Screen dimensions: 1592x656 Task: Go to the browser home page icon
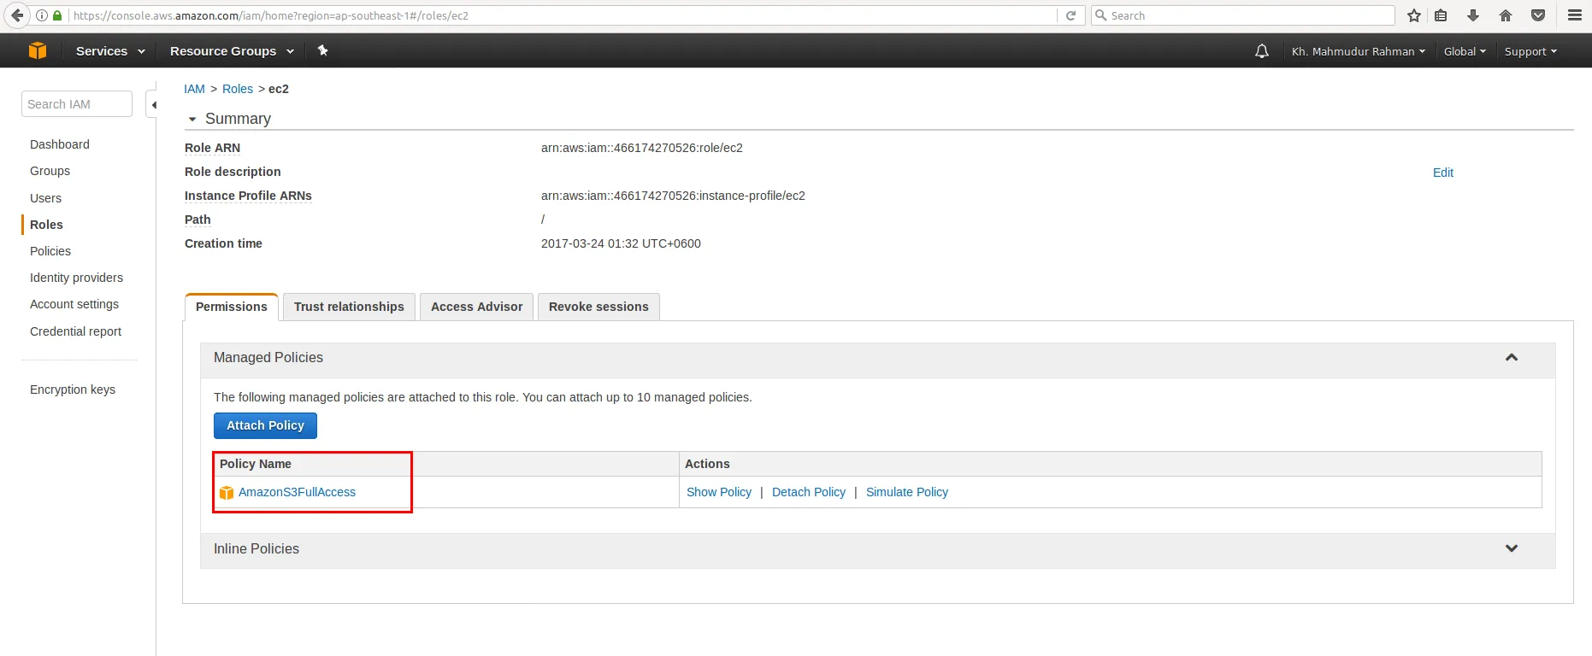[x=1506, y=15]
